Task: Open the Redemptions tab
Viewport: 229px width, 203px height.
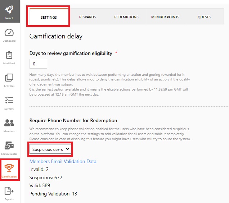Action: click(x=126, y=17)
